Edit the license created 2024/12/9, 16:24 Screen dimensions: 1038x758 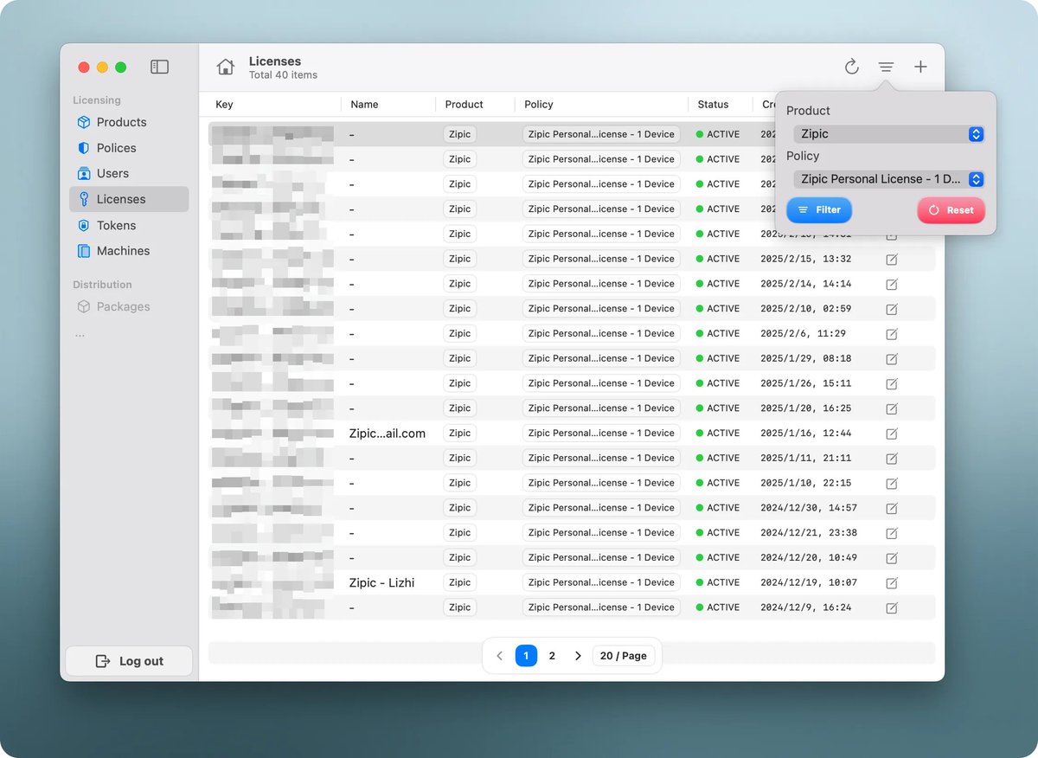click(x=892, y=608)
